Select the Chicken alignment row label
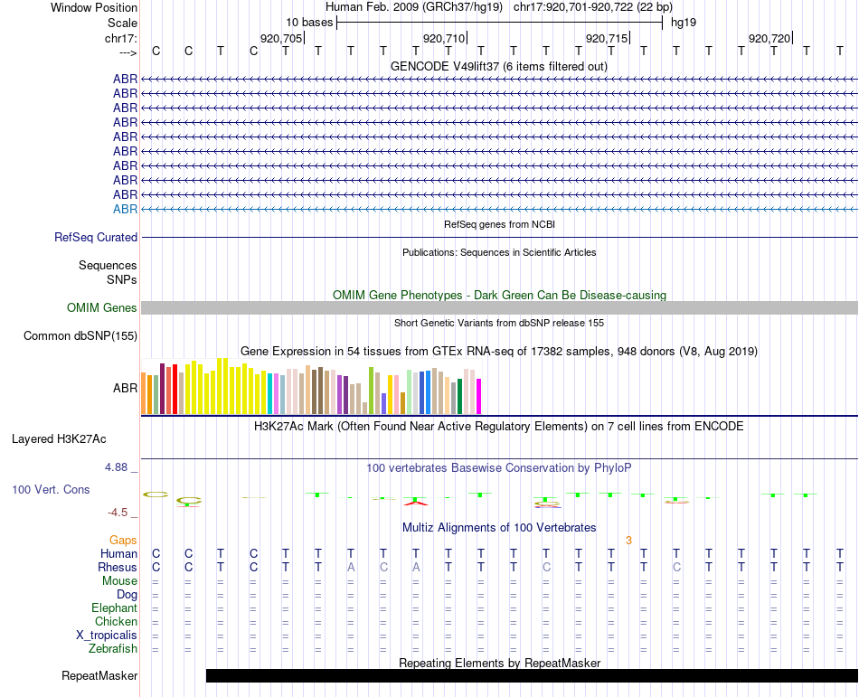Viewport: 859px width, 697px height. click(x=116, y=621)
